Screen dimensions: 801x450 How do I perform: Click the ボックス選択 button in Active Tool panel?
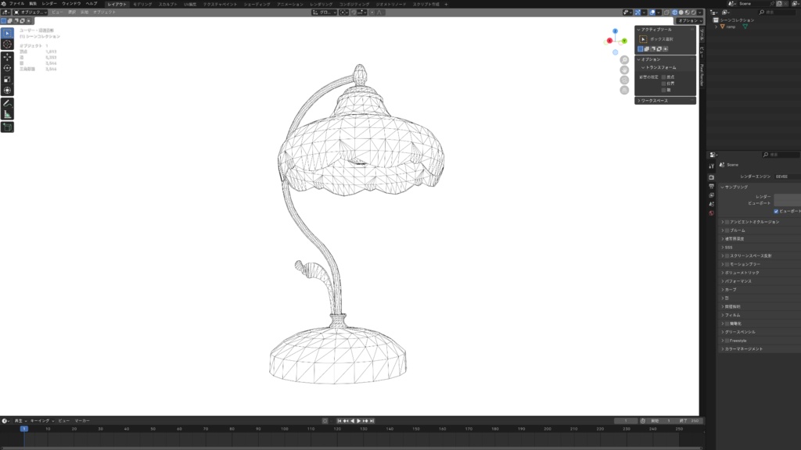[x=661, y=39]
